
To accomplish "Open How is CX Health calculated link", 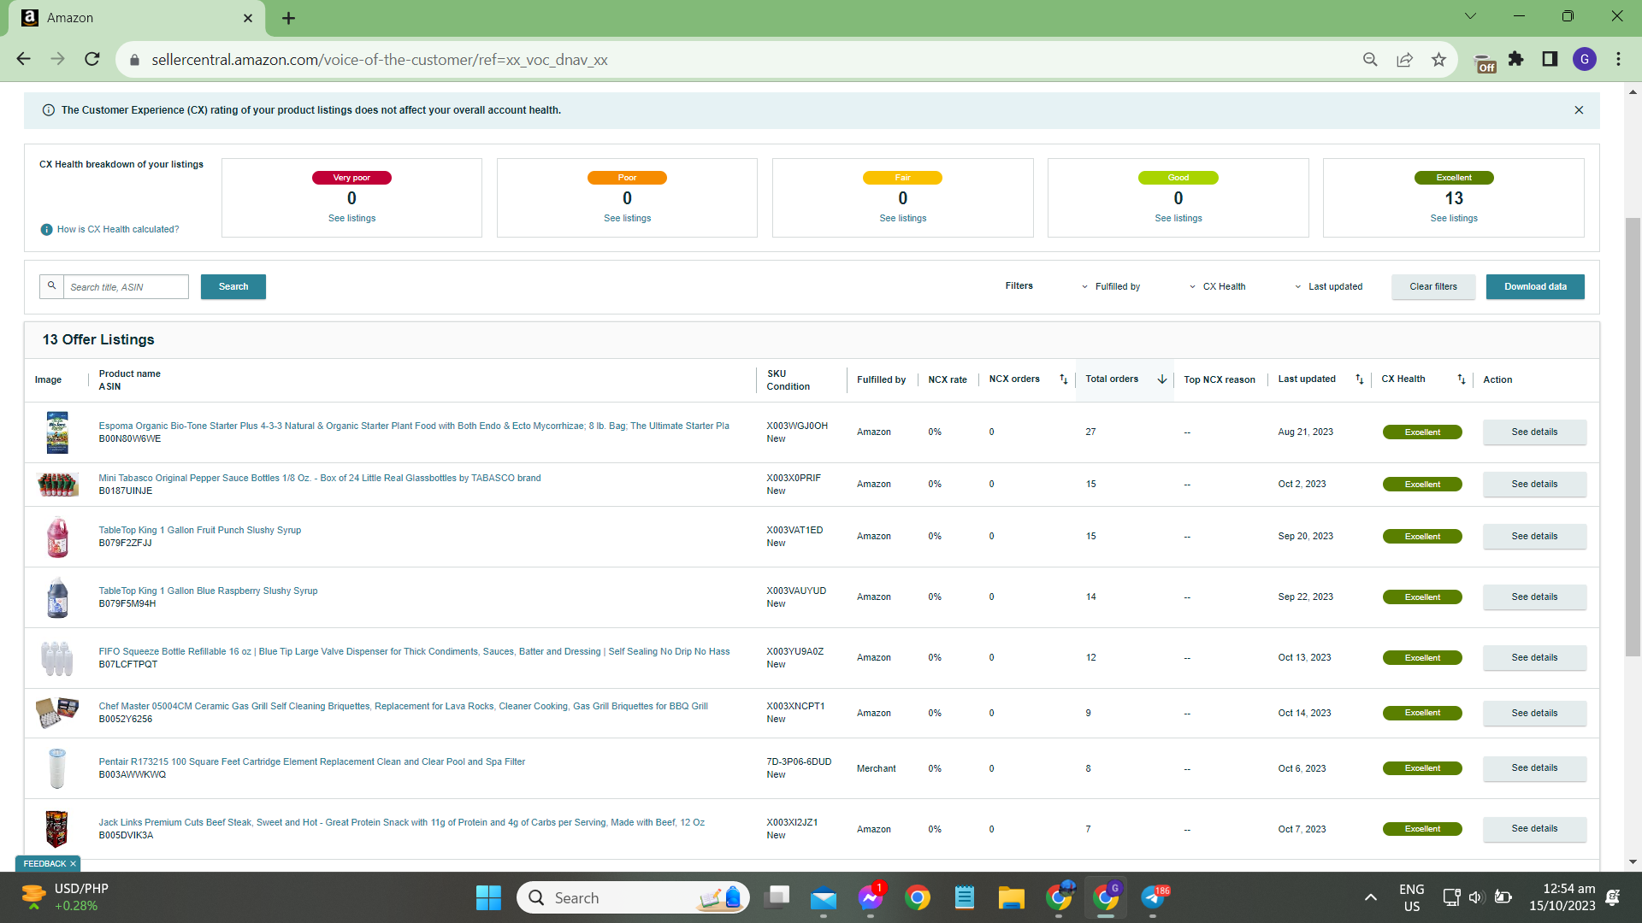I will pos(118,230).
